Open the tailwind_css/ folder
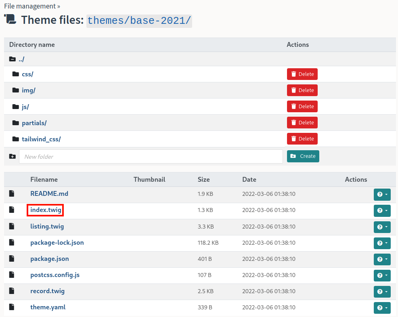Viewport: 398px width, 317px height. point(41,139)
